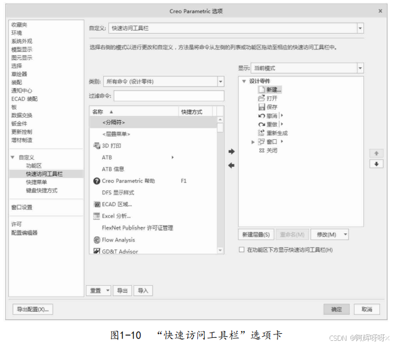Select FlexNet Publisher 许可证管理 row
Image resolution: width=394 pixels, height=346 pixels.
click(153, 228)
